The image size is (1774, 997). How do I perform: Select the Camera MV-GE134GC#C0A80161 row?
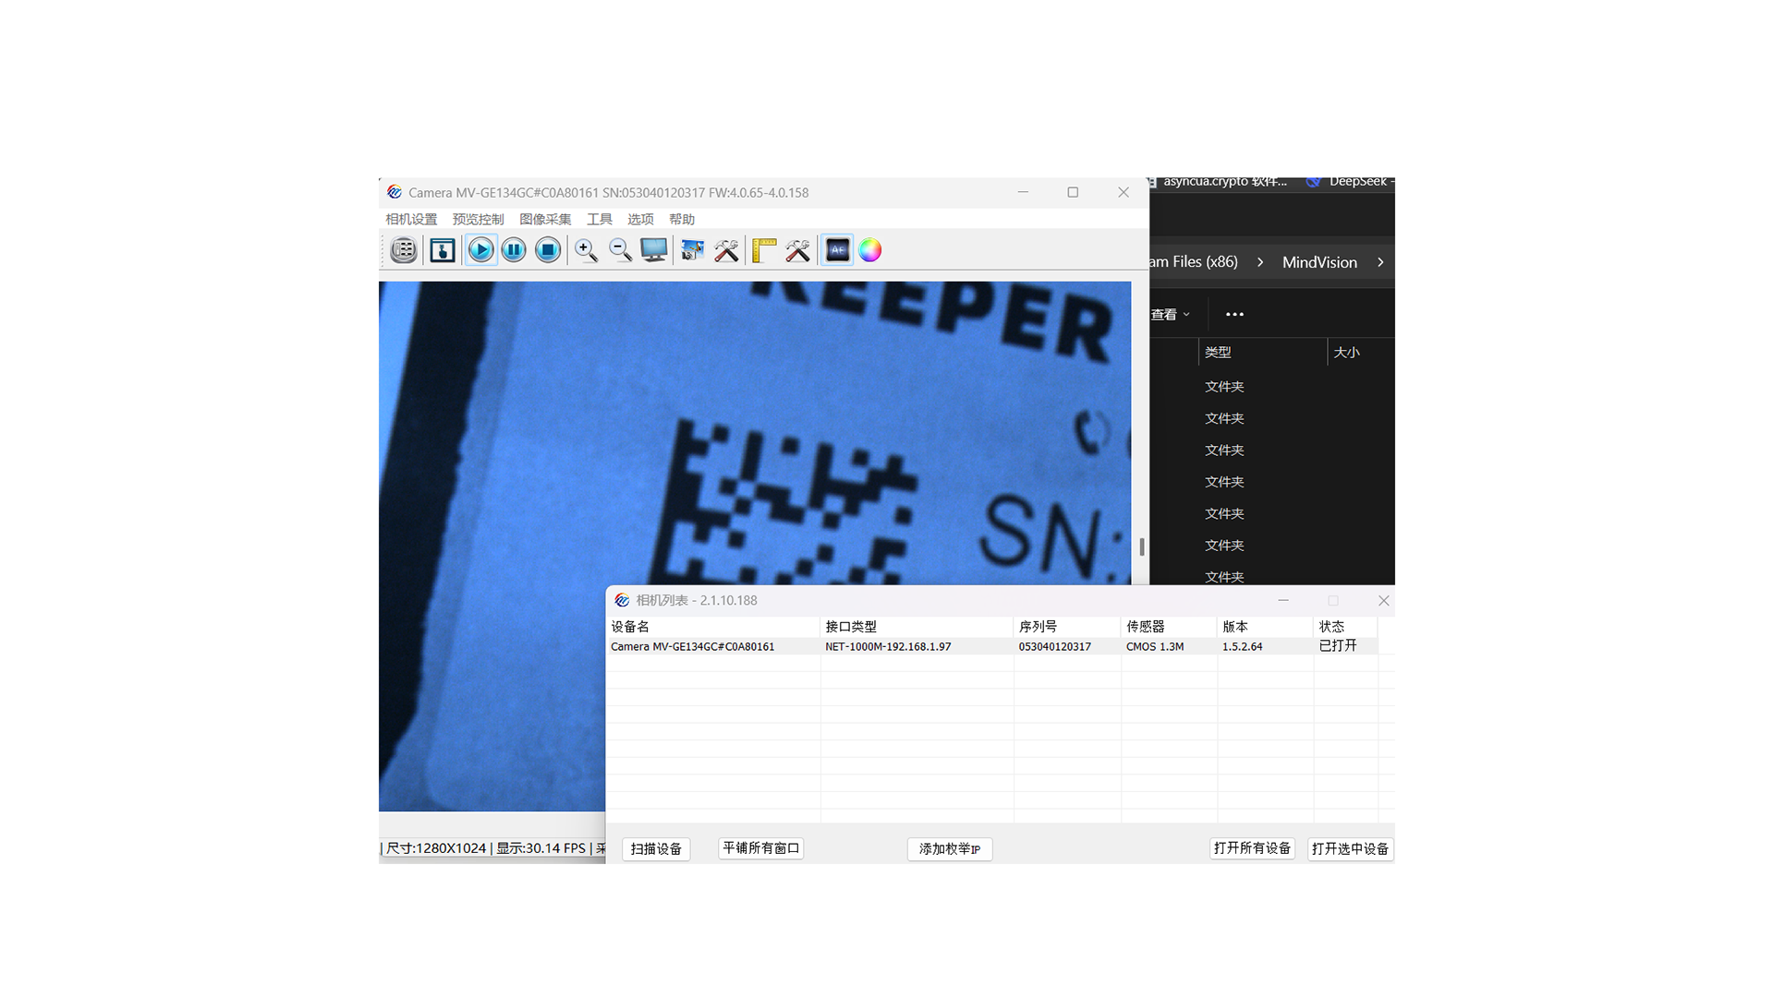pyautogui.click(x=693, y=646)
